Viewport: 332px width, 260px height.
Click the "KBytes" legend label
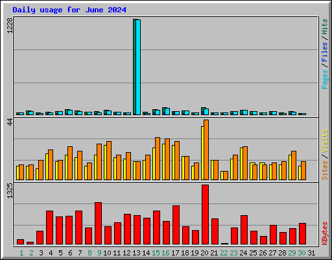[x=325, y=233]
